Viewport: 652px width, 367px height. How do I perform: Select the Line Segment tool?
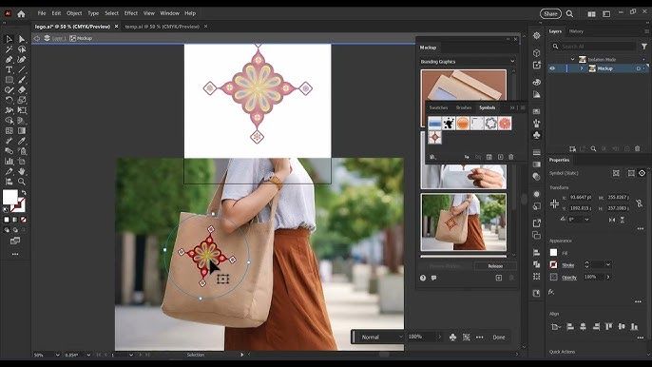click(22, 70)
